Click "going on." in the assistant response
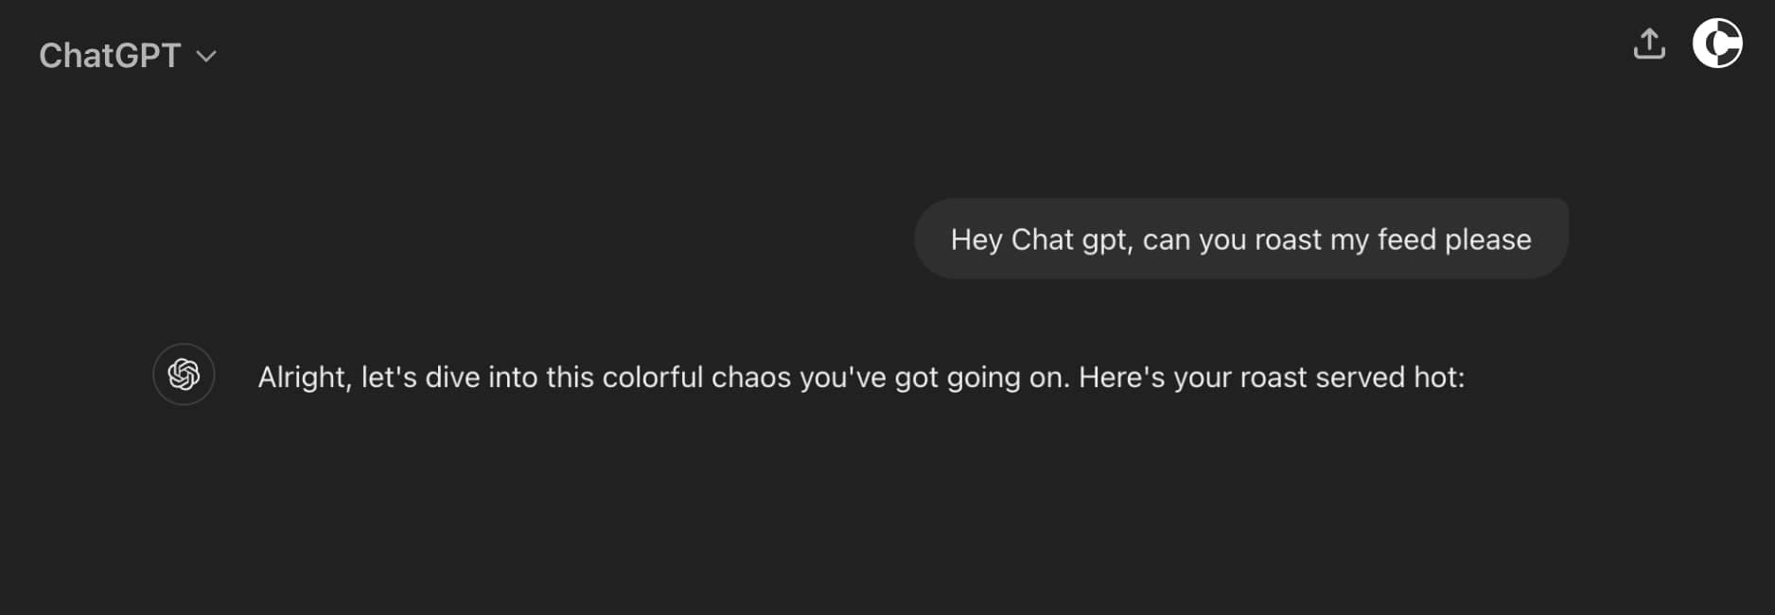Viewport: 1775px width, 615px height. (1009, 378)
